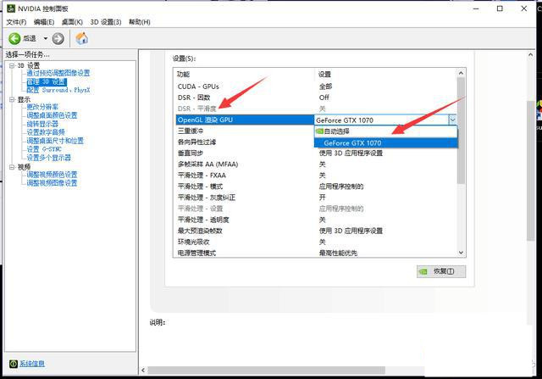Viewport: 542px width, 379px height.
Task: Select the 垂直同步 row
Action: (x=316, y=153)
